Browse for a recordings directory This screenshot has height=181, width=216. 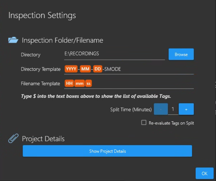click(x=181, y=54)
